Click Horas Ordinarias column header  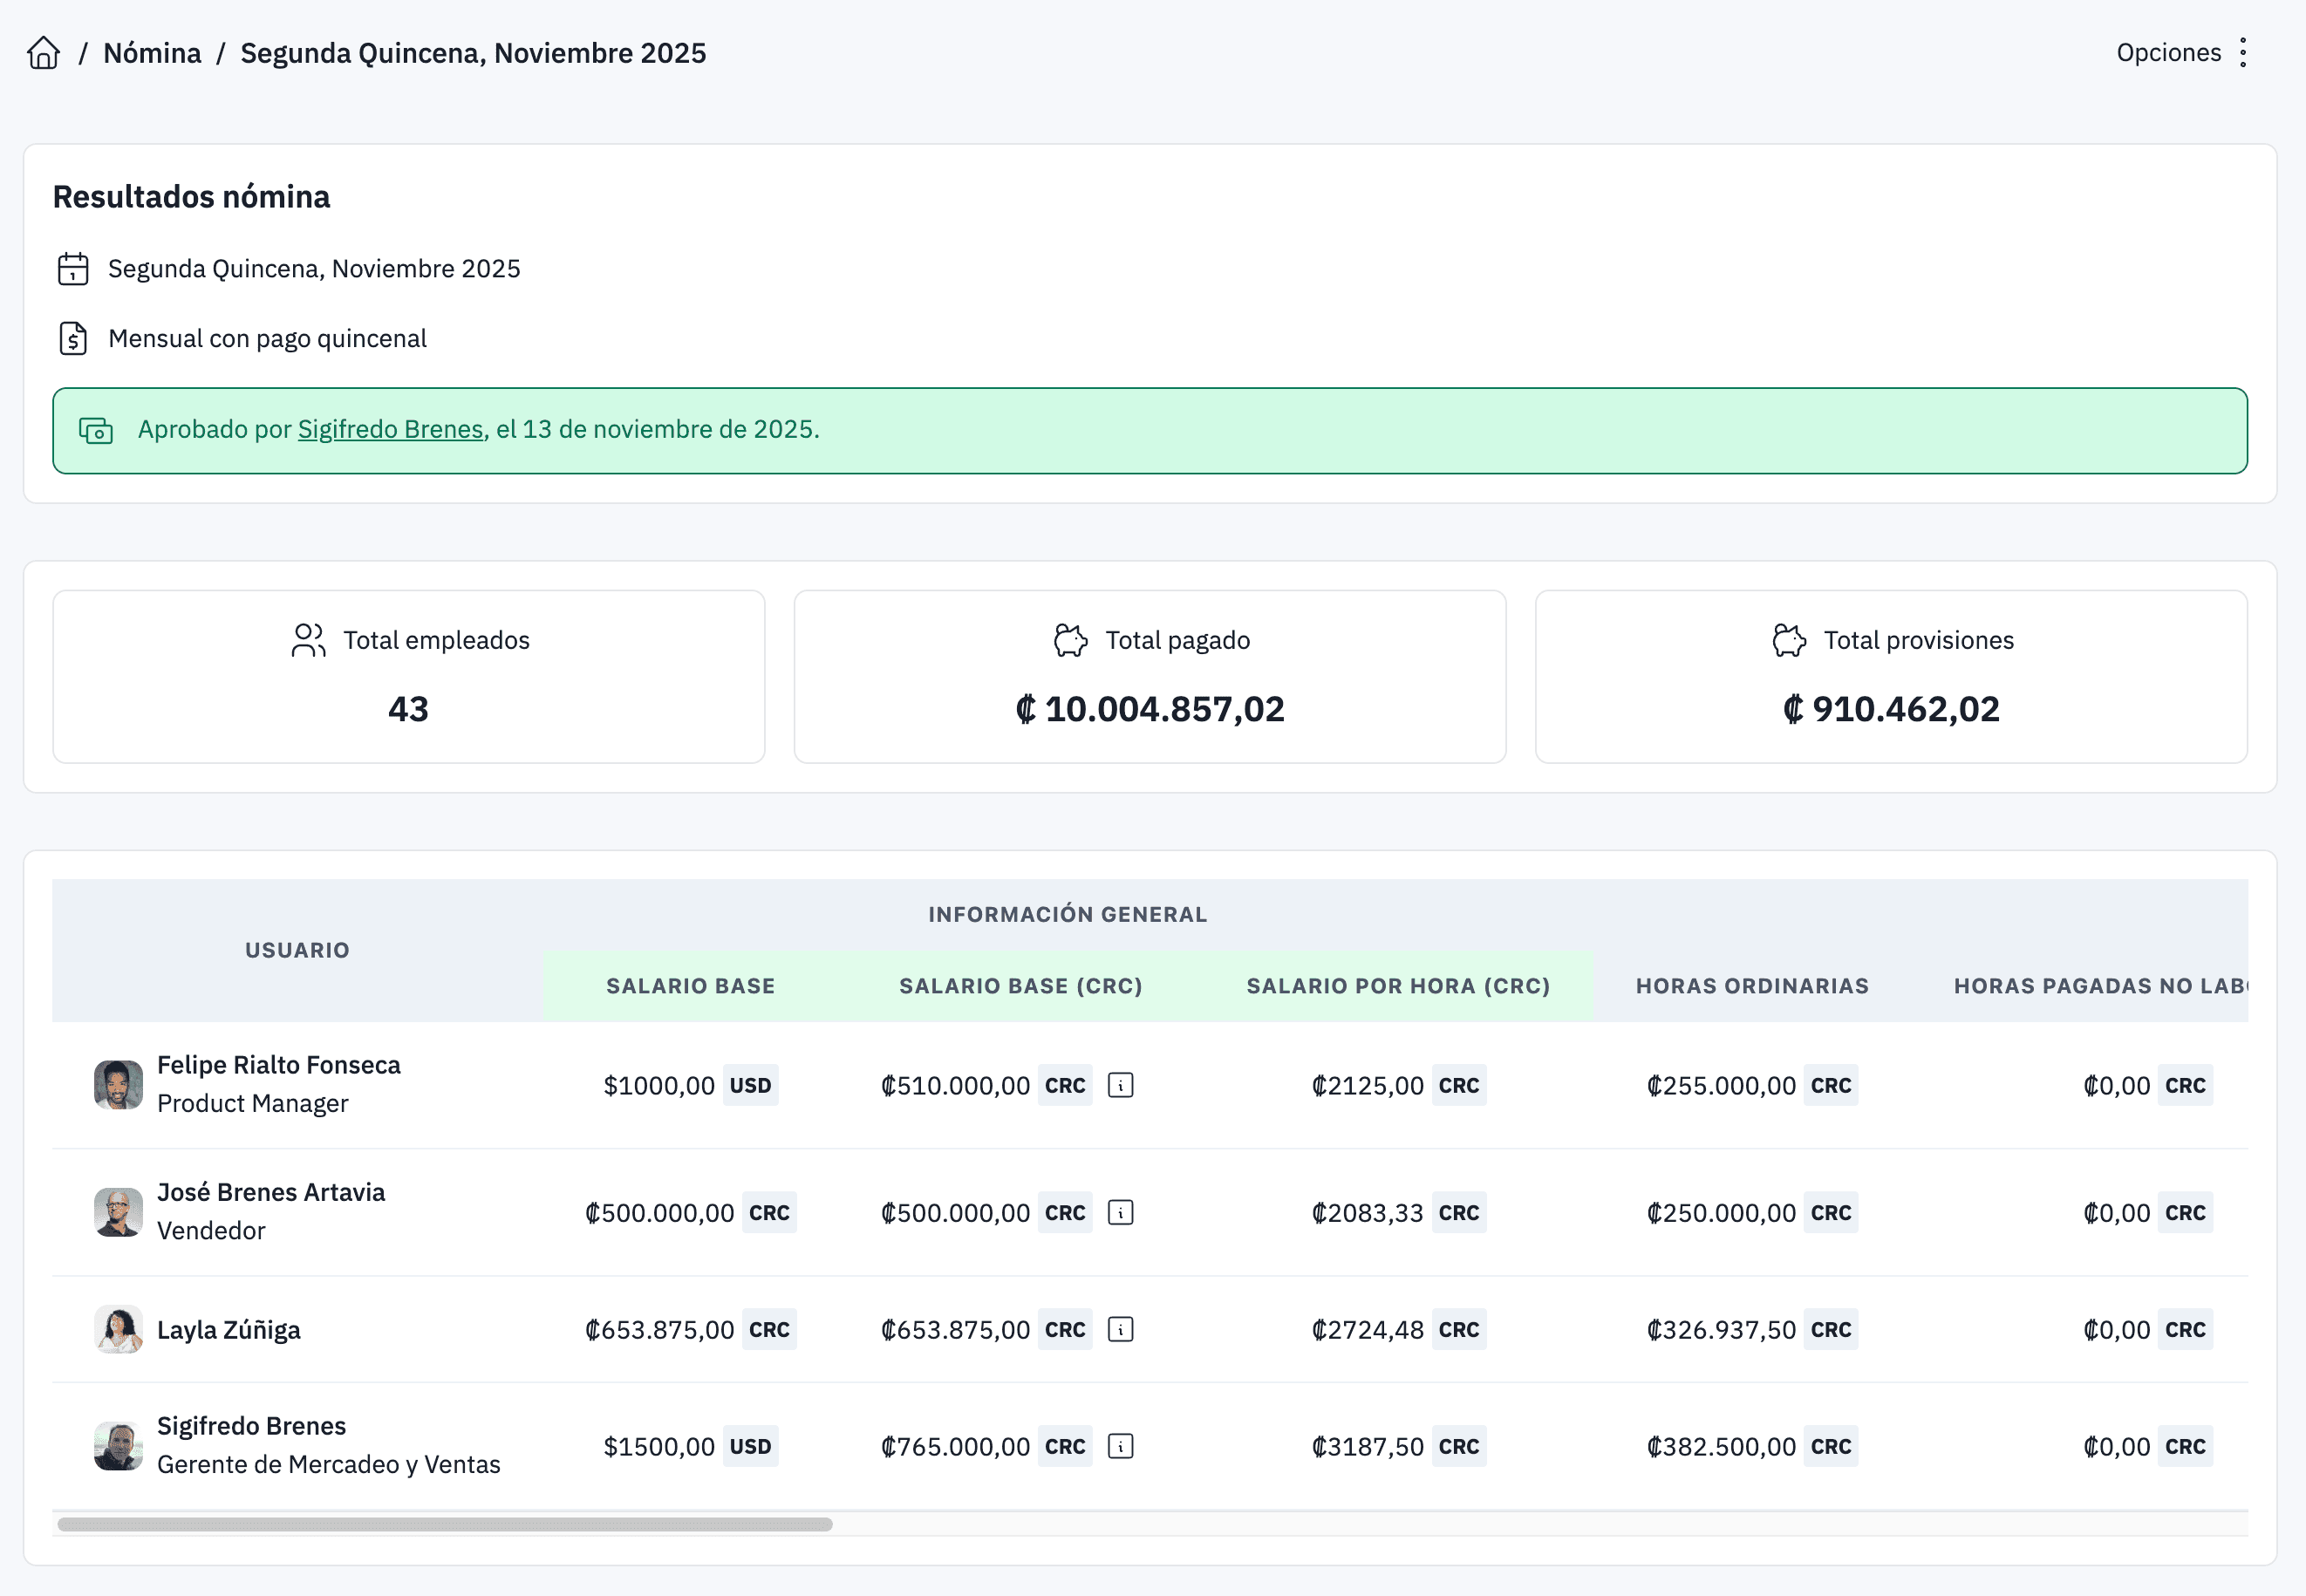point(1751,986)
